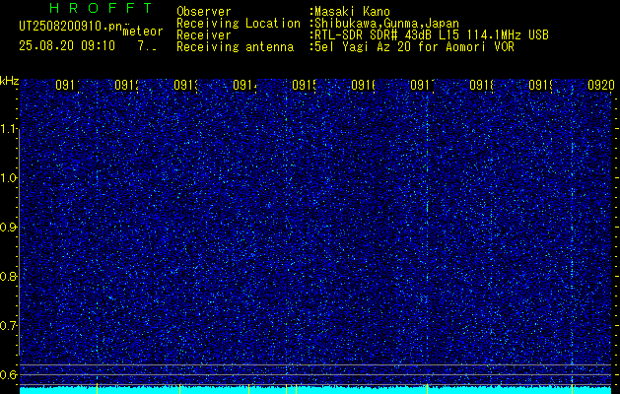This screenshot has height=394, width=620.
Task: Select receiver text RTL-SDR SDR# 43dB L15 114.1MHz USB
Action: click(x=432, y=35)
